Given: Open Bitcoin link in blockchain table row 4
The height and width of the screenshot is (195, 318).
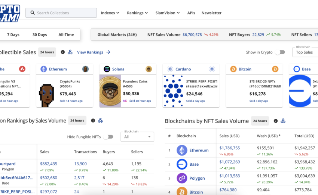Looking at the screenshot, I should [196, 192].
